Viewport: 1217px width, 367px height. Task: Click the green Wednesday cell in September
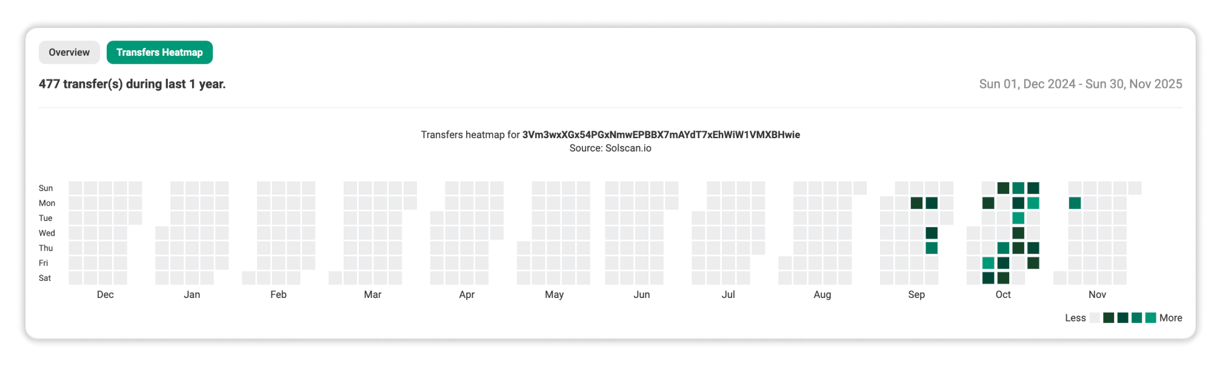pos(932,233)
